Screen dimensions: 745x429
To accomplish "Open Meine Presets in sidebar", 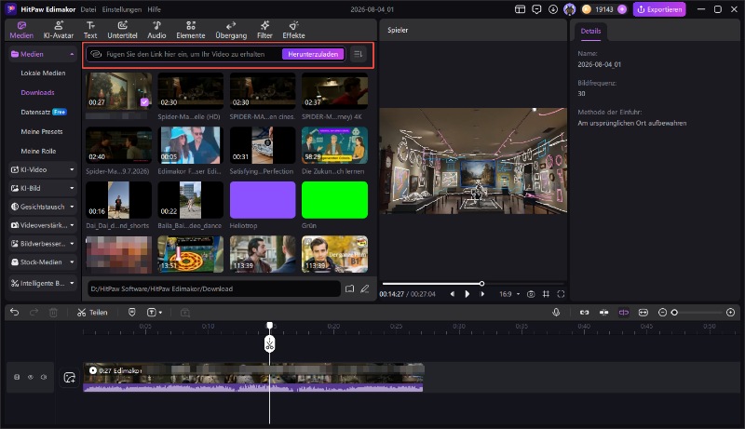I will click(x=41, y=131).
